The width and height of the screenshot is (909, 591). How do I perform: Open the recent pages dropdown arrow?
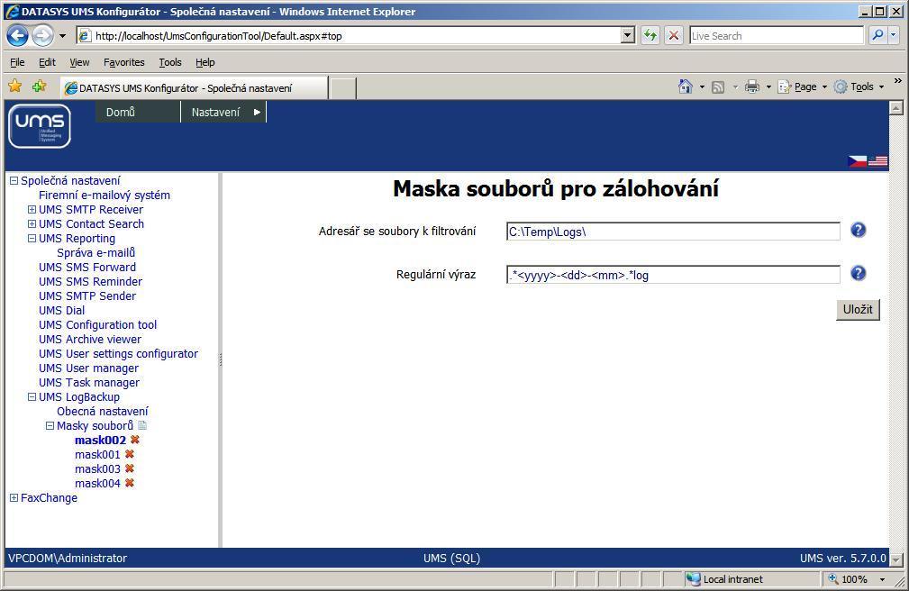(x=62, y=36)
